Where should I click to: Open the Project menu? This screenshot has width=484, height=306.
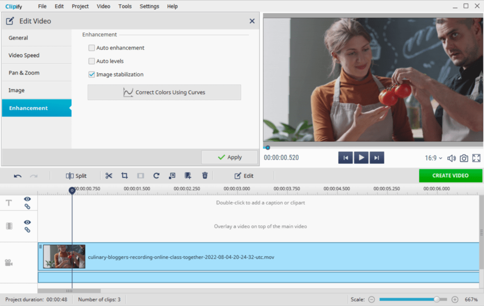(x=80, y=6)
